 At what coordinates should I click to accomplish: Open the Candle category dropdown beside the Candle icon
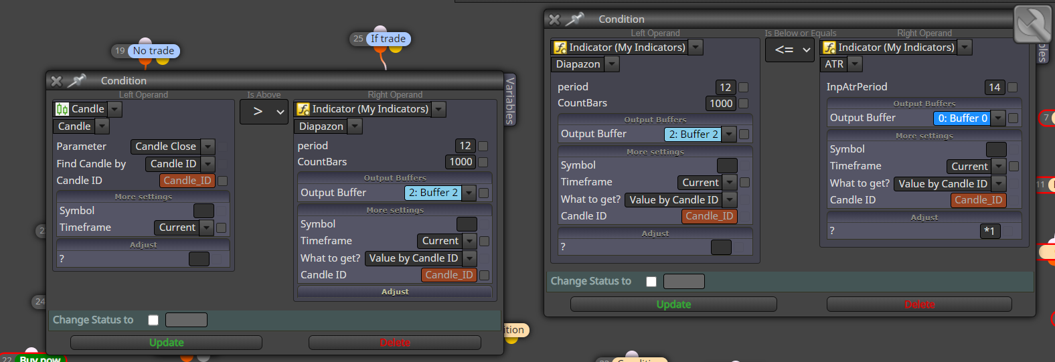[115, 109]
